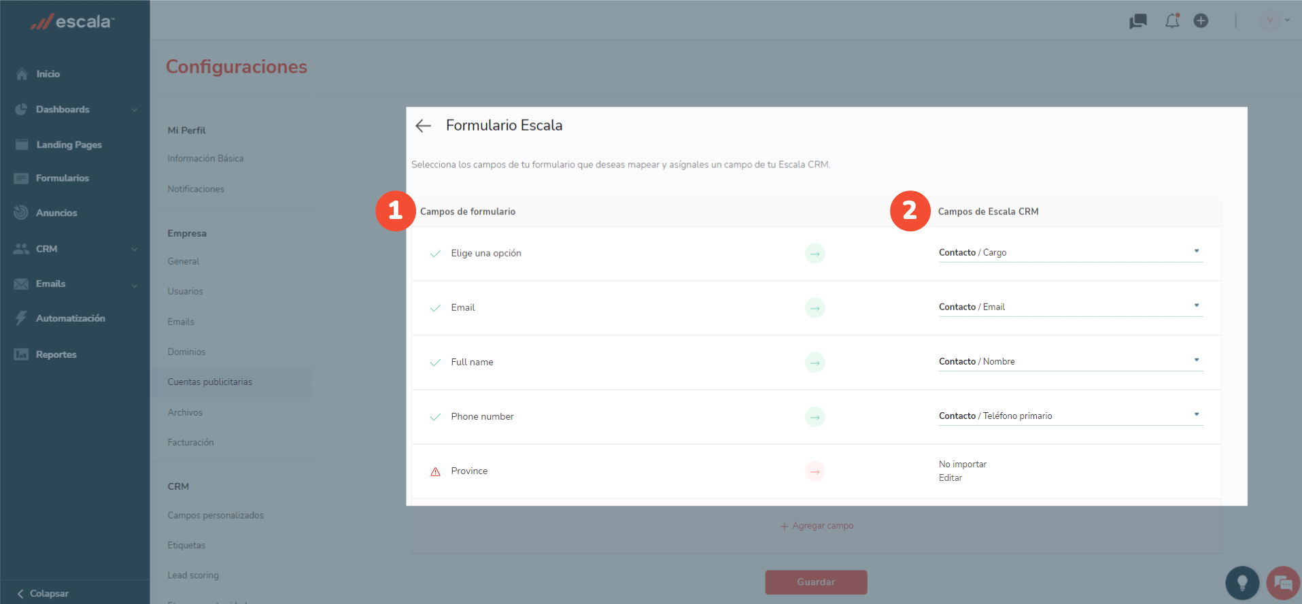Click Campos de Escala CRM column header
This screenshot has height=604, width=1302.
[988, 212]
